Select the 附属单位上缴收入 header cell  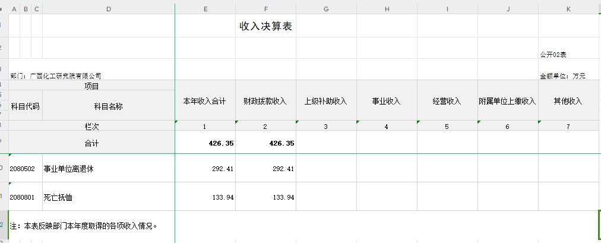click(508, 101)
